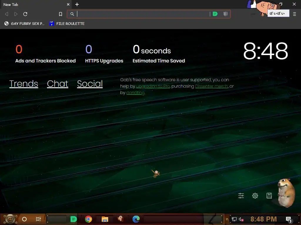Open the Chat link
This screenshot has width=301, height=225.
(x=58, y=84)
